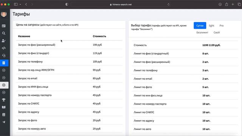Click Лимит по авто row

pyautogui.click(x=185, y=129)
